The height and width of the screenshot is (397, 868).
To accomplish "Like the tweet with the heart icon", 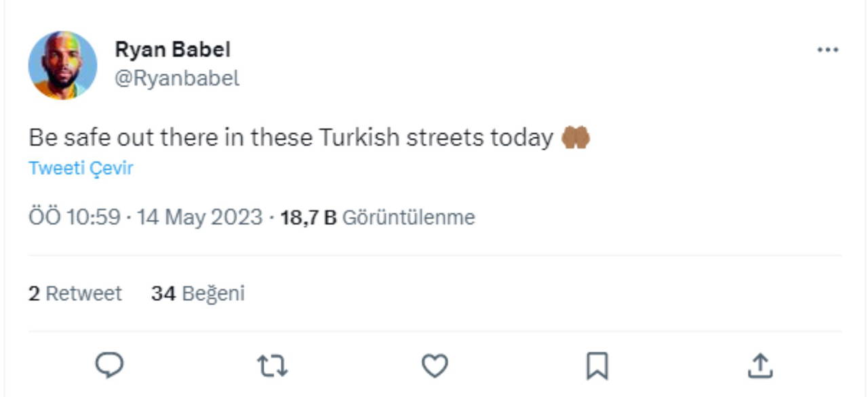I will pyautogui.click(x=435, y=367).
